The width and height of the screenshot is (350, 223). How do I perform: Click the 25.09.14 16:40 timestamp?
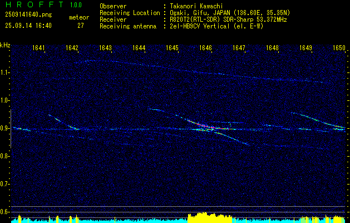[x=28, y=26]
